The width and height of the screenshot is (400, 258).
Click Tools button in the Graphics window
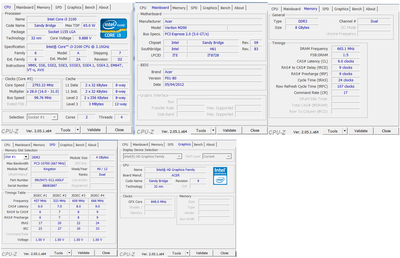point(176,253)
